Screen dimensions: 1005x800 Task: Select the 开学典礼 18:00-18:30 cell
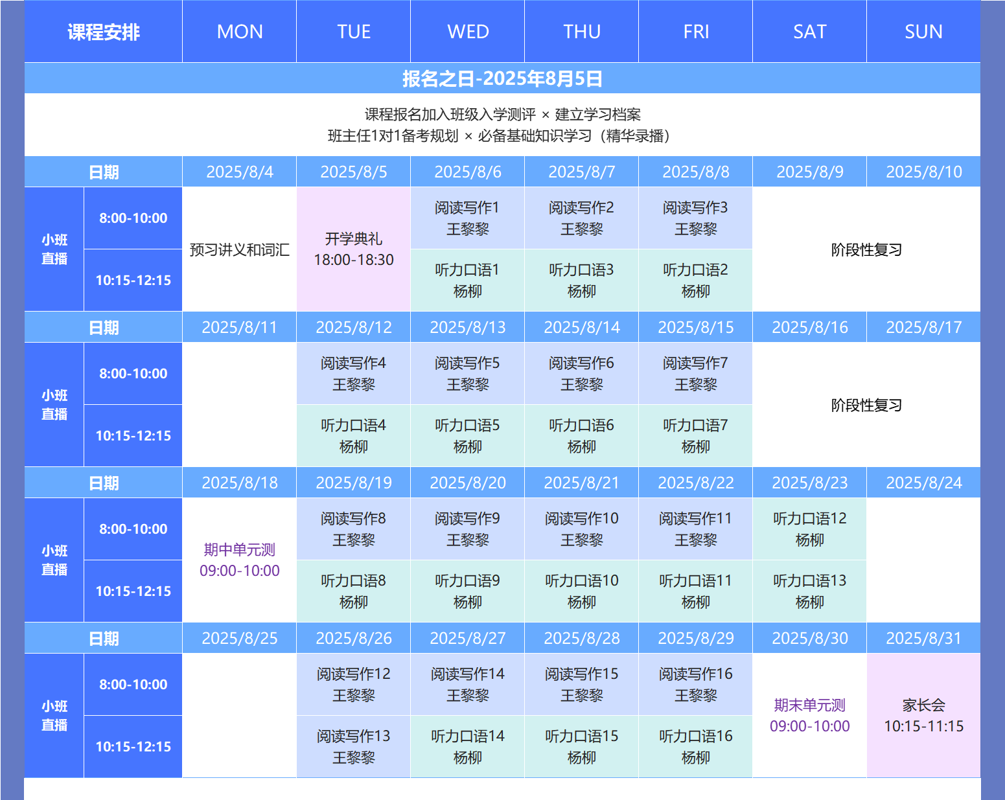coord(354,249)
